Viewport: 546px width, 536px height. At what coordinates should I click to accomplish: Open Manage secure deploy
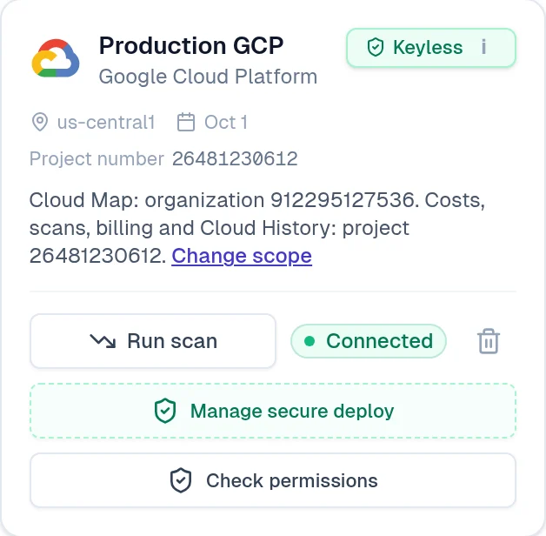pos(273,411)
